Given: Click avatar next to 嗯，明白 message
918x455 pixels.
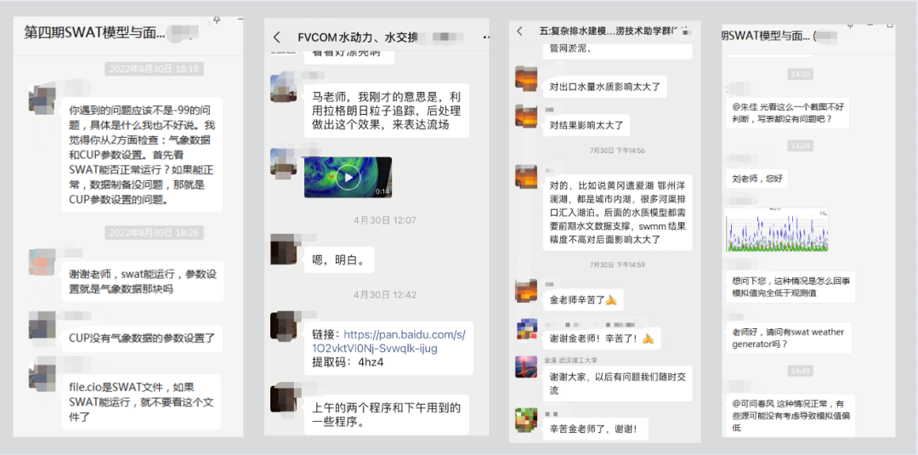Looking at the screenshot, I should [283, 247].
